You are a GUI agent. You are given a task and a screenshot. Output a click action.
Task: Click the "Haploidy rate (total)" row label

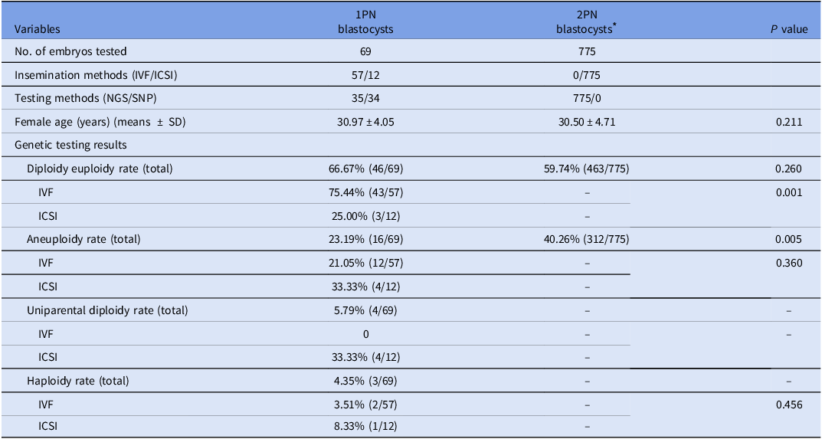78,381
